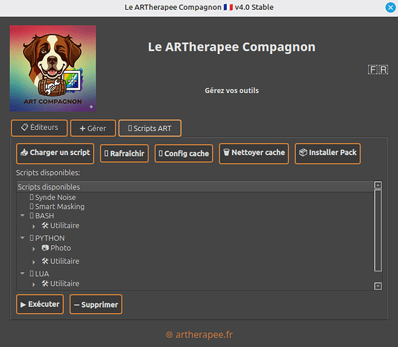Click the ART Compagnon dog logo
The image size is (398, 347).
[x=53, y=68]
